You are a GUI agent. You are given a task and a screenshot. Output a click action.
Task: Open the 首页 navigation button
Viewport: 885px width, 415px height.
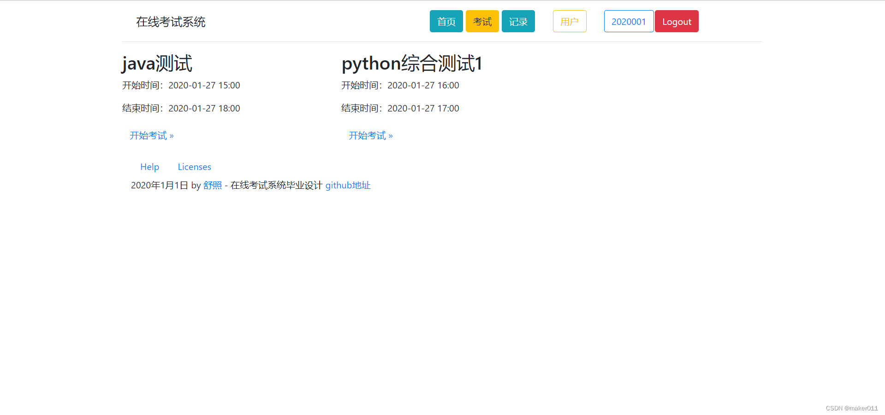point(445,21)
